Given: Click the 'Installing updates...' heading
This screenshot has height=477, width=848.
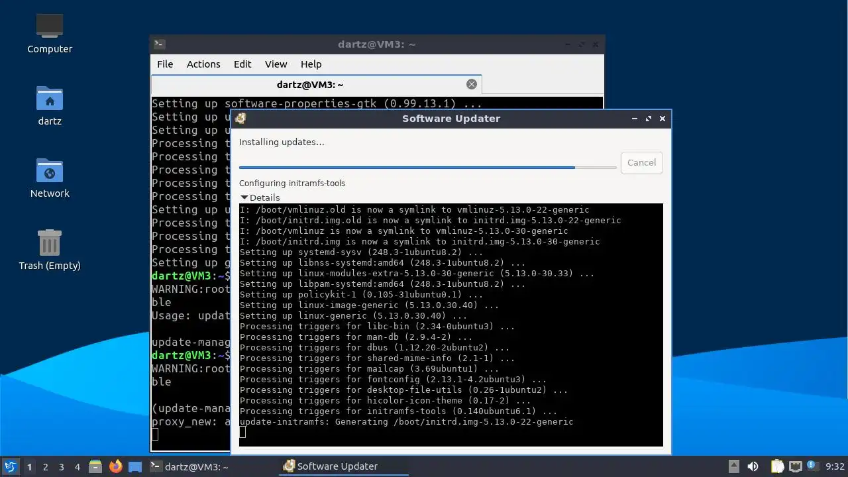Looking at the screenshot, I should point(282,142).
